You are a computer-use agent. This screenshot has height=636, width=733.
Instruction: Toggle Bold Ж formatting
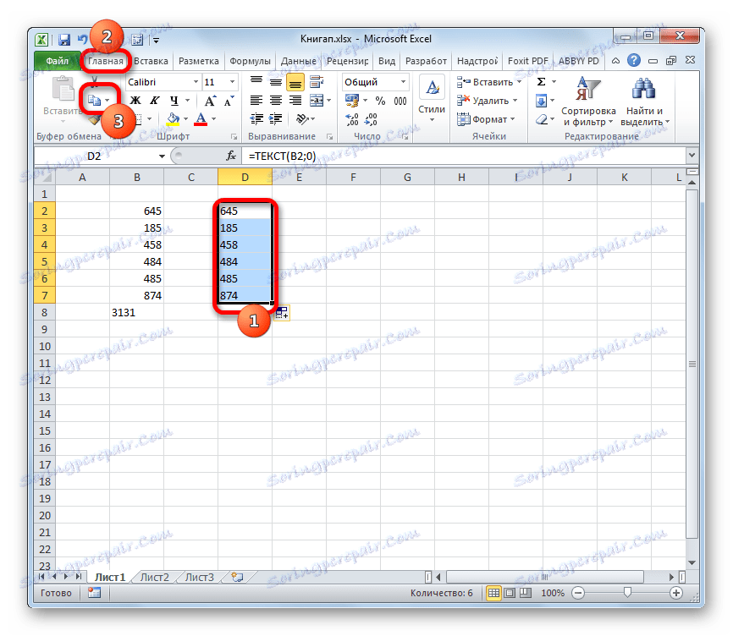pyautogui.click(x=135, y=101)
